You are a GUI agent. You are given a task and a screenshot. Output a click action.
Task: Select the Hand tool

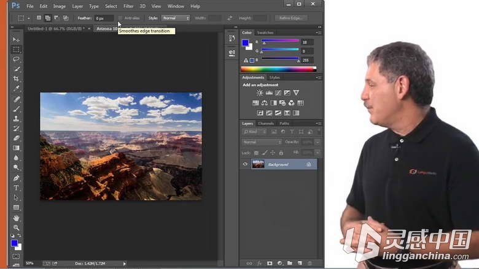point(16,218)
